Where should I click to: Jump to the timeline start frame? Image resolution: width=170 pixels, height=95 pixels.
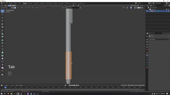pos(69,85)
